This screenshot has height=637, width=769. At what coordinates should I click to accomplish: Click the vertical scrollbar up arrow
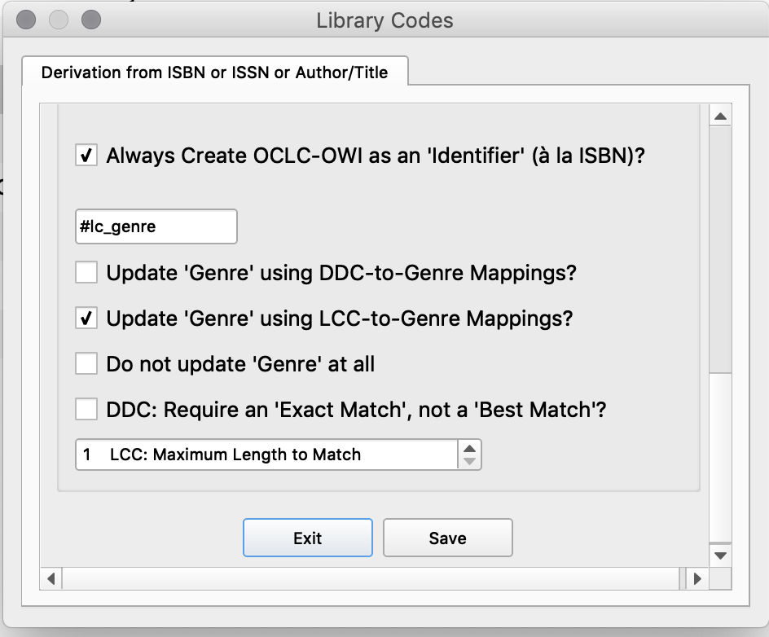[x=719, y=116]
